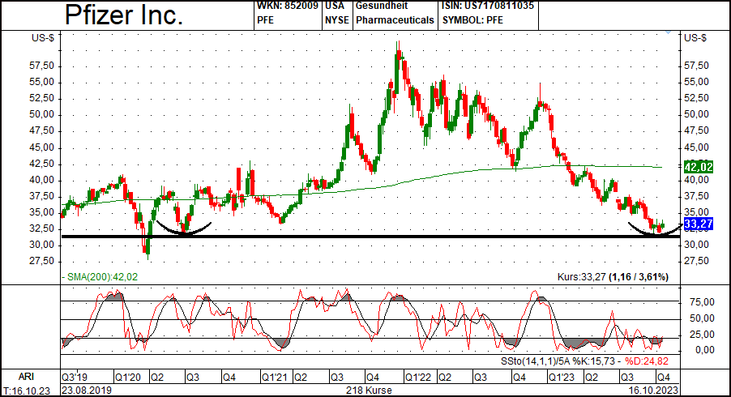Click the PFE ticker below the WKN
731x397 pixels.
[265, 20]
